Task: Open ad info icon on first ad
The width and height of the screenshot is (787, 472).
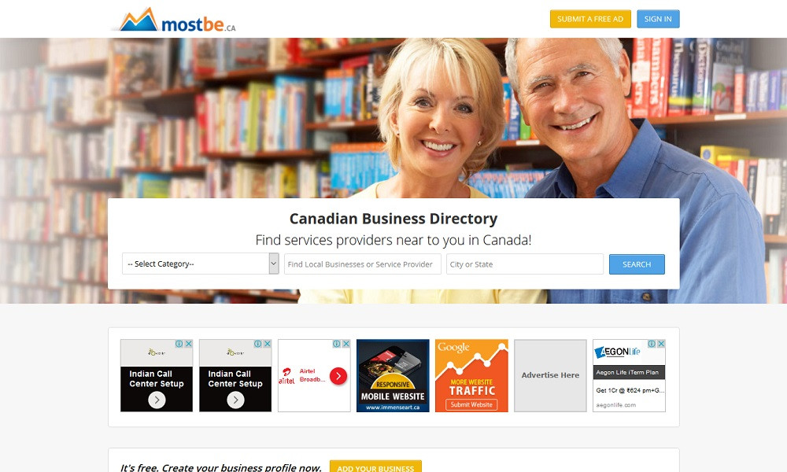Action: coord(179,344)
